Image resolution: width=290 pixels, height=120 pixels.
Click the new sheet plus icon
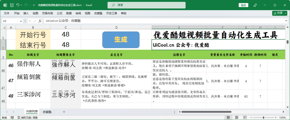click(x=64, y=112)
